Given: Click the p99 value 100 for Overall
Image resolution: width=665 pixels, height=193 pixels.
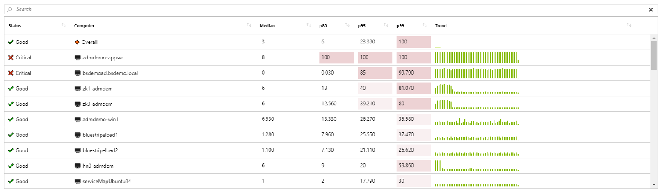Looking at the screenshot, I should pos(413,42).
